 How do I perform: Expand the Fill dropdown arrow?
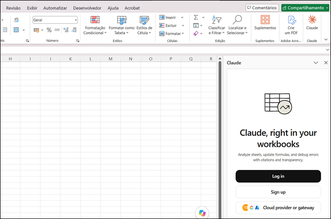point(202,26)
